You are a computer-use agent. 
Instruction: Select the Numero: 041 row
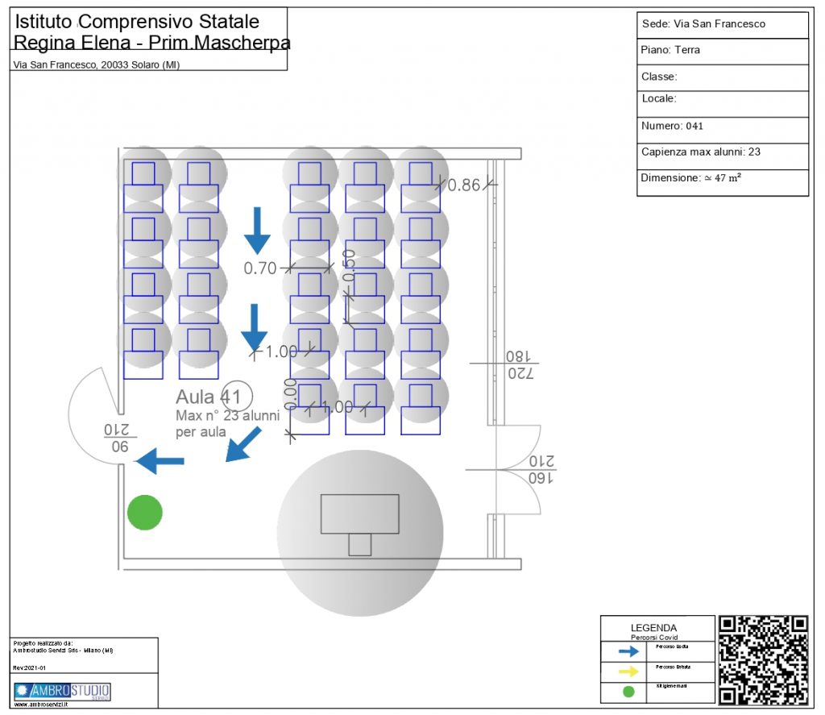coord(722,127)
